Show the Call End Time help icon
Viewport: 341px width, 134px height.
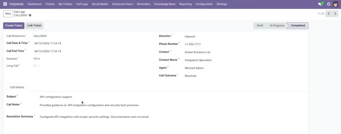click(25, 50)
